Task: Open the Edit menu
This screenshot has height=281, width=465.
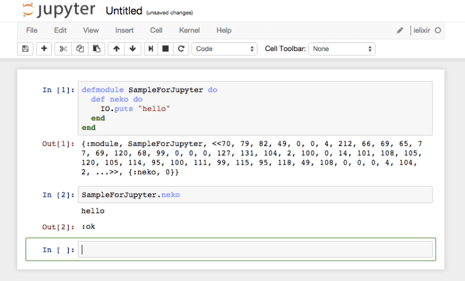Action: click(60, 30)
